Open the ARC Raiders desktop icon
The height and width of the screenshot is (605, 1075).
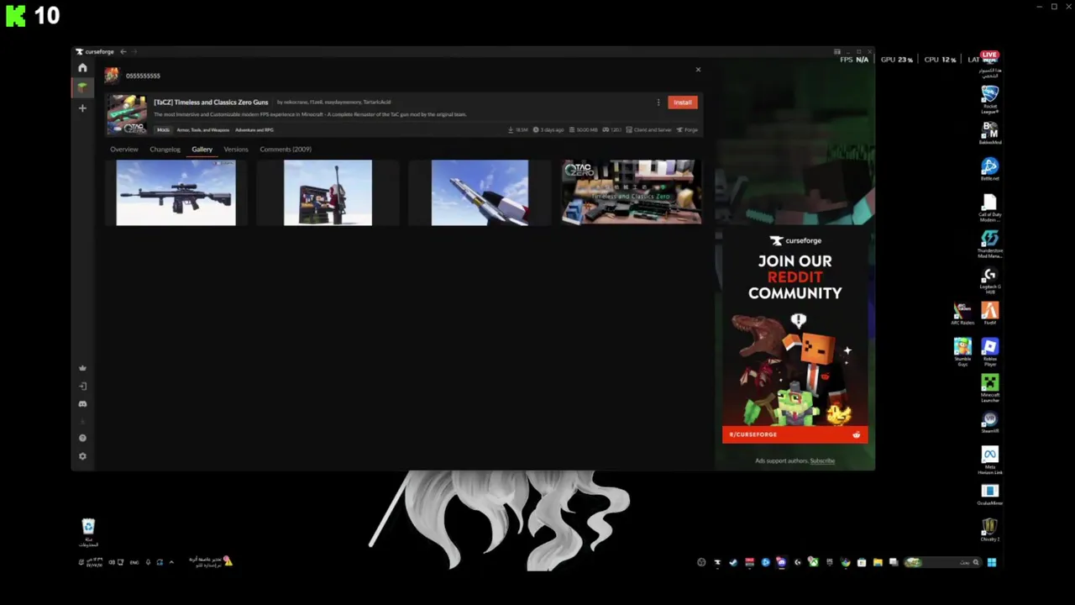[x=962, y=314]
